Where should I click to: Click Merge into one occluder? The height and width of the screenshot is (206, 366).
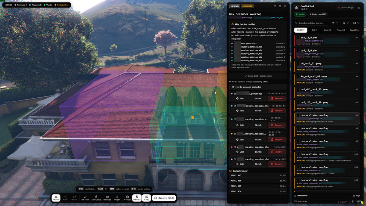tap(258, 87)
